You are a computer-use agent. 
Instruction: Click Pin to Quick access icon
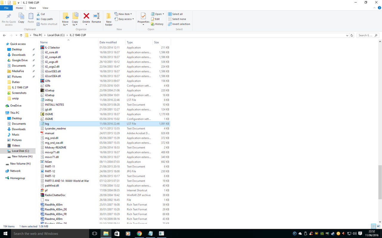(x=9, y=16)
